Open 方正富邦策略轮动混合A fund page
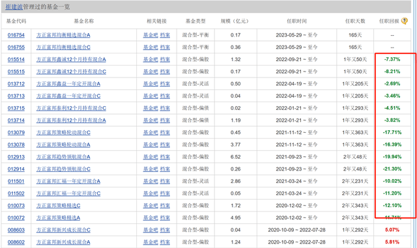417x248 pixels. [x=63, y=145]
